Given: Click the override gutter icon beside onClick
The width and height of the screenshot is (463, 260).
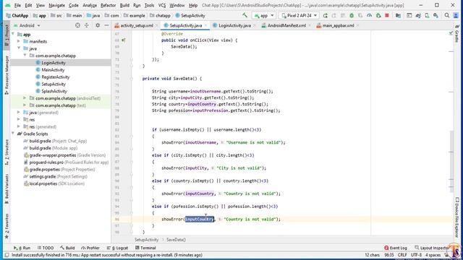Looking at the screenshot, I should pyautogui.click(x=124, y=40).
